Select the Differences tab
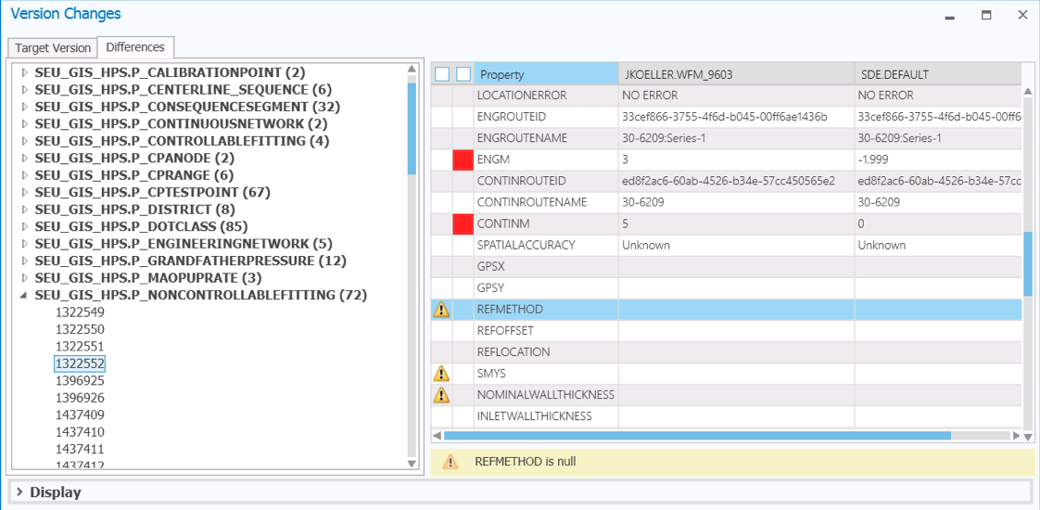1040x510 pixels. point(135,47)
